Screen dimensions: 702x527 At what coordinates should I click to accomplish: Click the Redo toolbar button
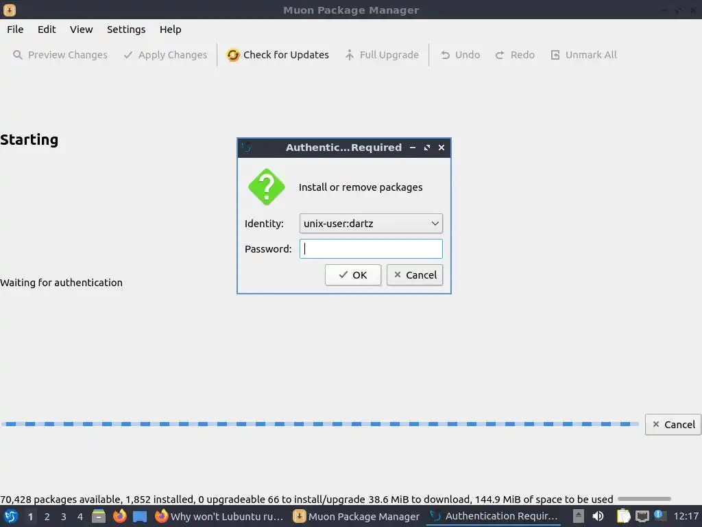pyautogui.click(x=515, y=55)
